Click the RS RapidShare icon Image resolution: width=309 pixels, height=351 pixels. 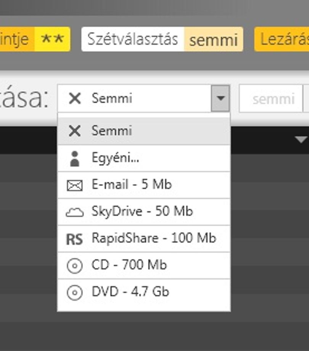[x=74, y=239]
